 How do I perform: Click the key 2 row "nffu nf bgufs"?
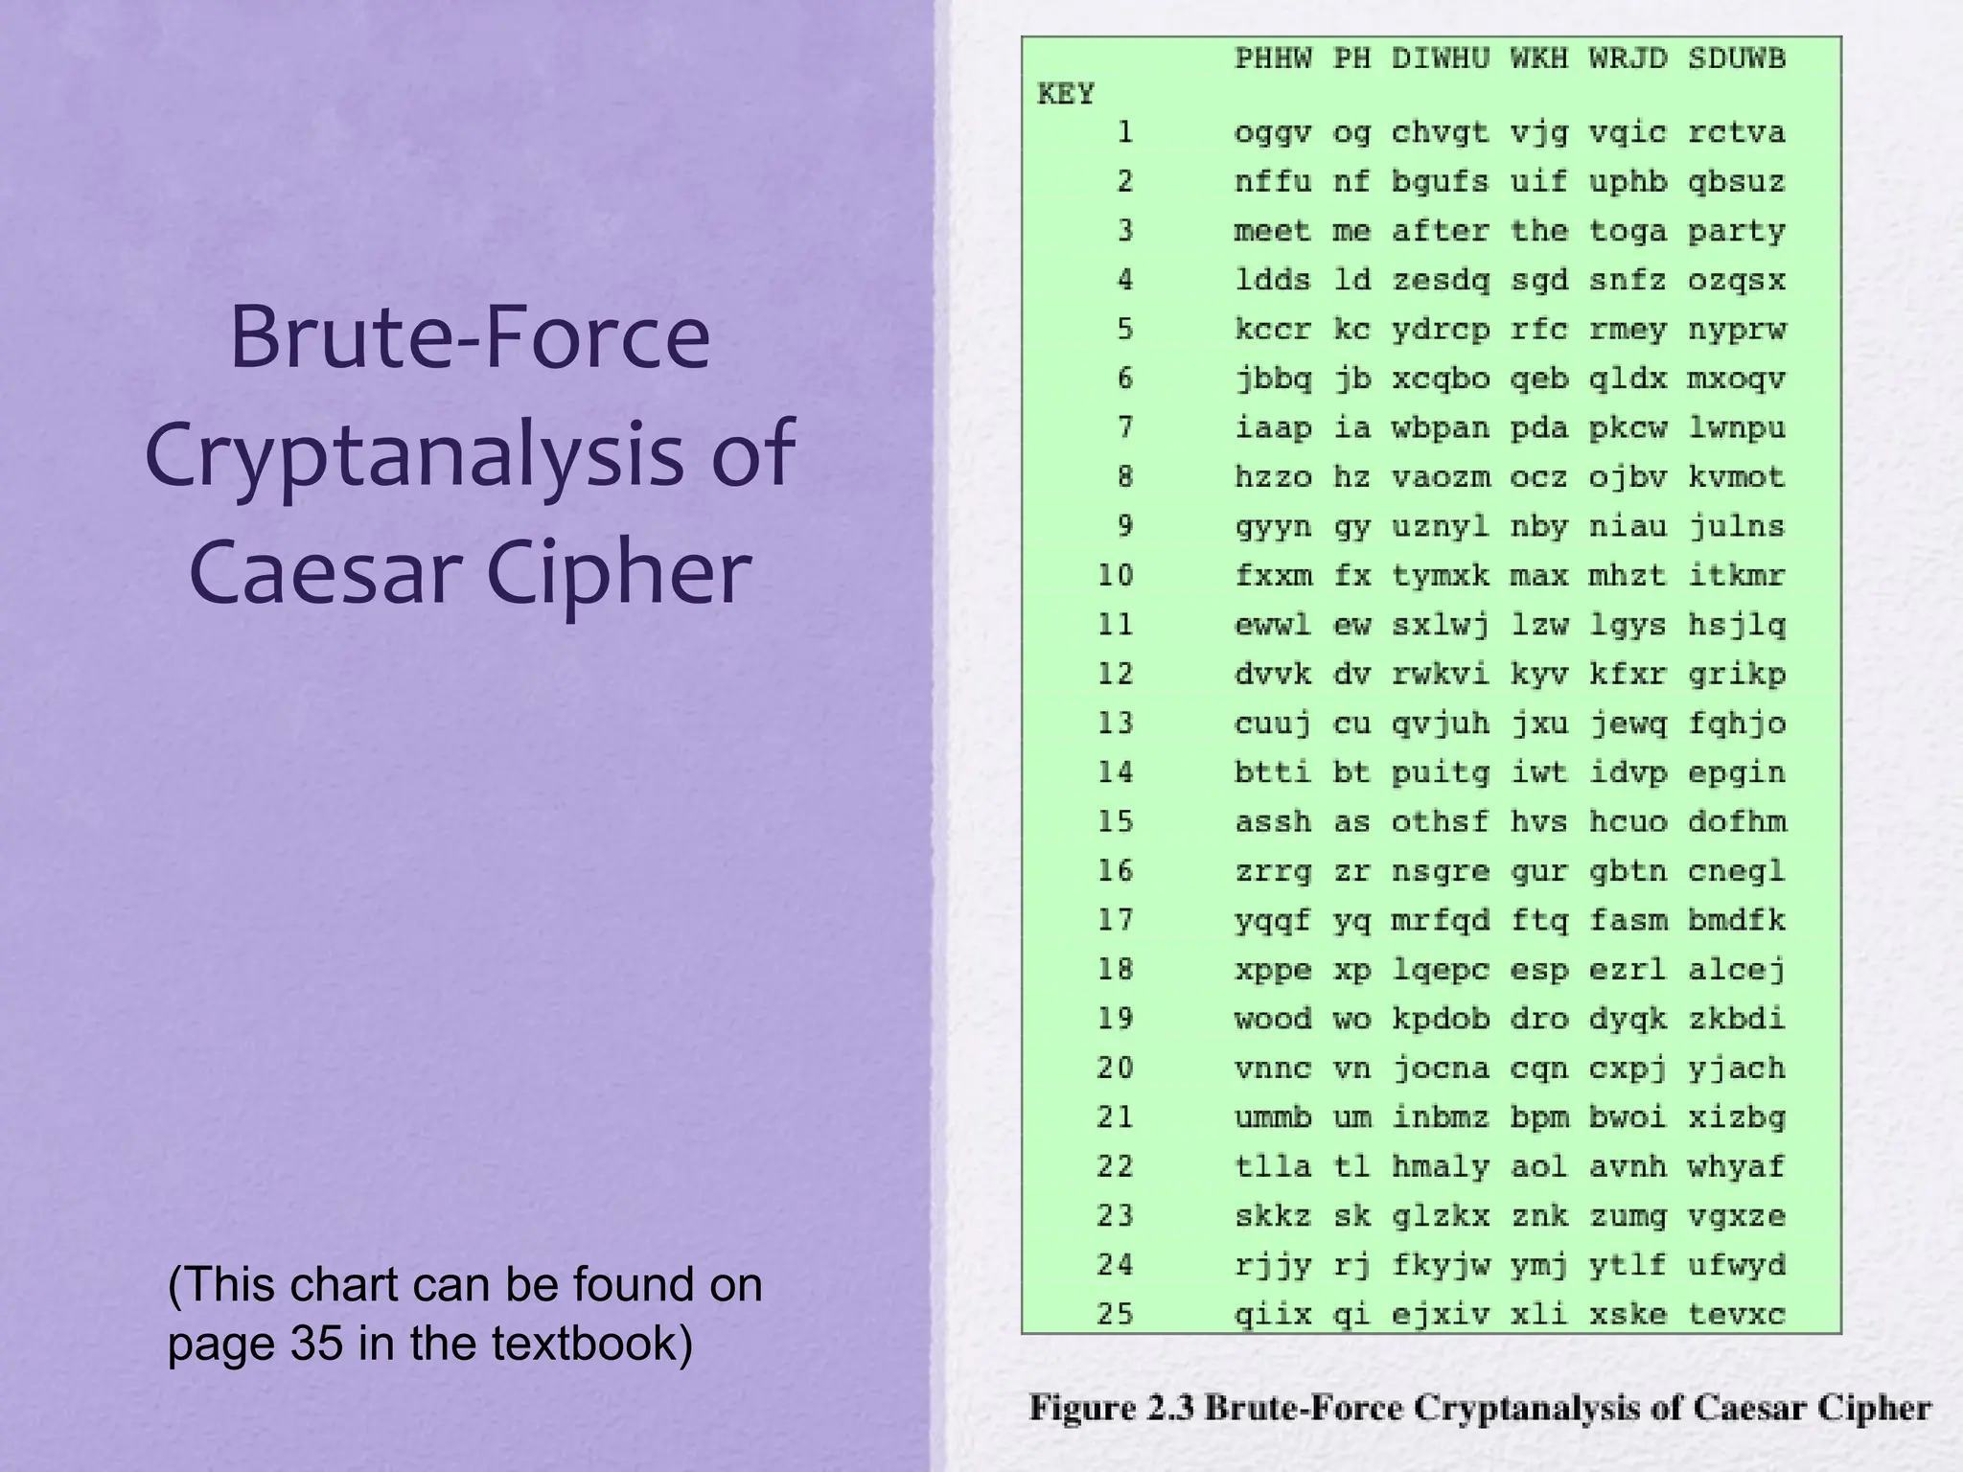click(1450, 181)
